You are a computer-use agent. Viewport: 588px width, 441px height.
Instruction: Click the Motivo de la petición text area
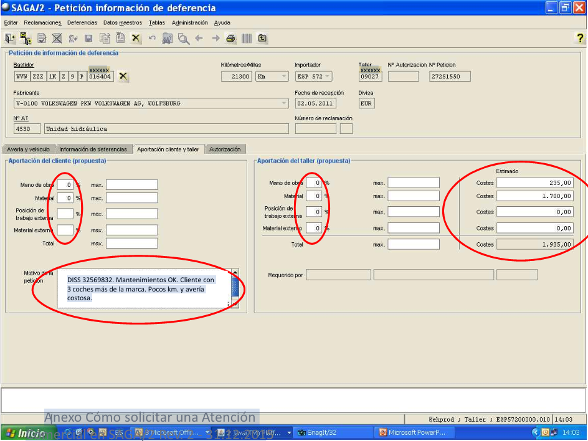click(x=145, y=288)
